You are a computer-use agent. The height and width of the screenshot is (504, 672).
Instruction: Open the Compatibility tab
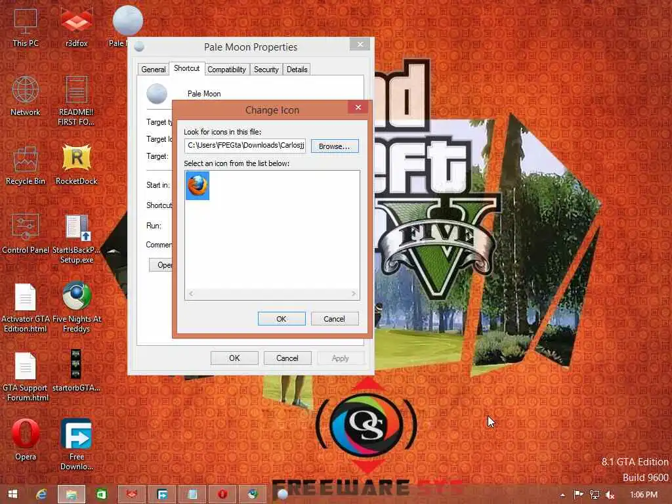[226, 70]
